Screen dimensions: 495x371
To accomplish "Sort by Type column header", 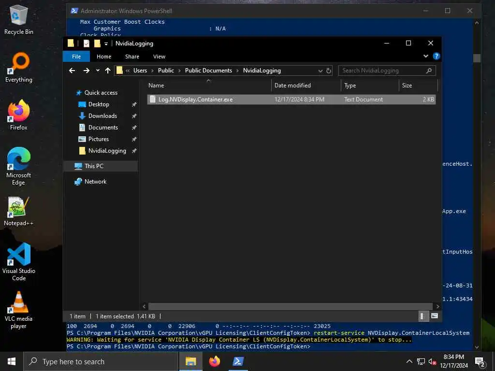I will [x=370, y=86].
